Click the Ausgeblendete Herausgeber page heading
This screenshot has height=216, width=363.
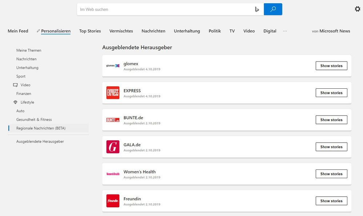(137, 47)
